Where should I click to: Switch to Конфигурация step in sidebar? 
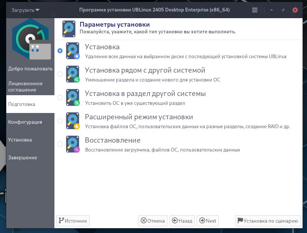pos(25,122)
